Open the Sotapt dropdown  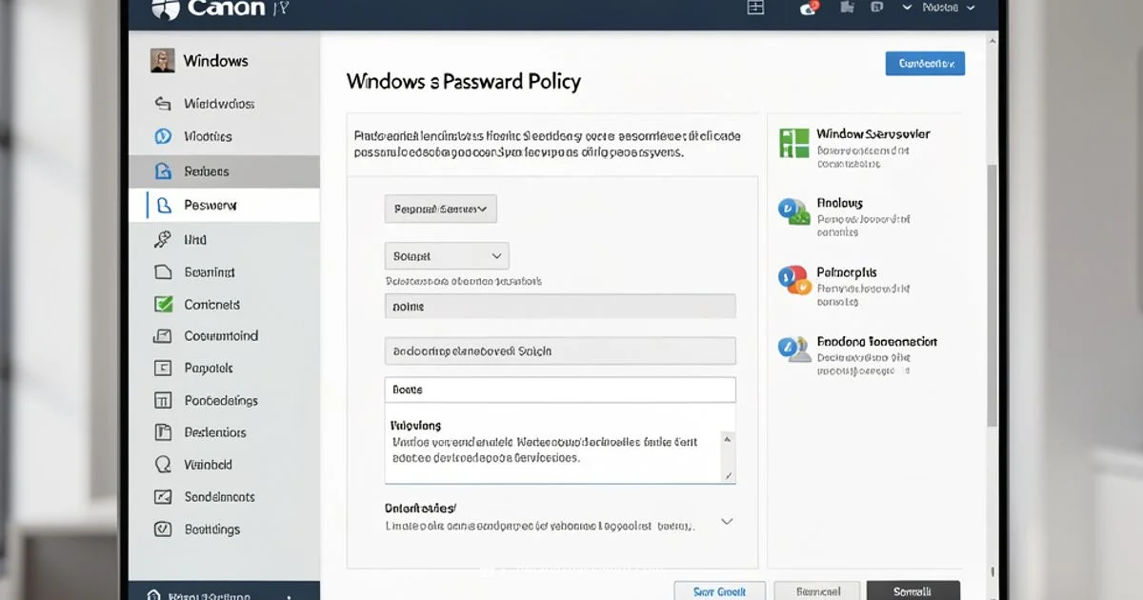point(446,255)
